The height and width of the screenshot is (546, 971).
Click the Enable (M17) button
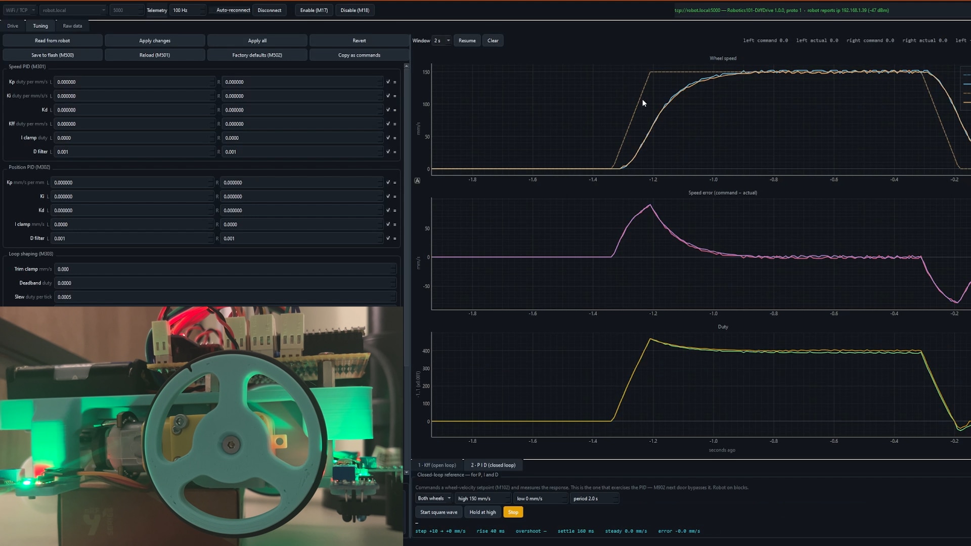pos(314,10)
